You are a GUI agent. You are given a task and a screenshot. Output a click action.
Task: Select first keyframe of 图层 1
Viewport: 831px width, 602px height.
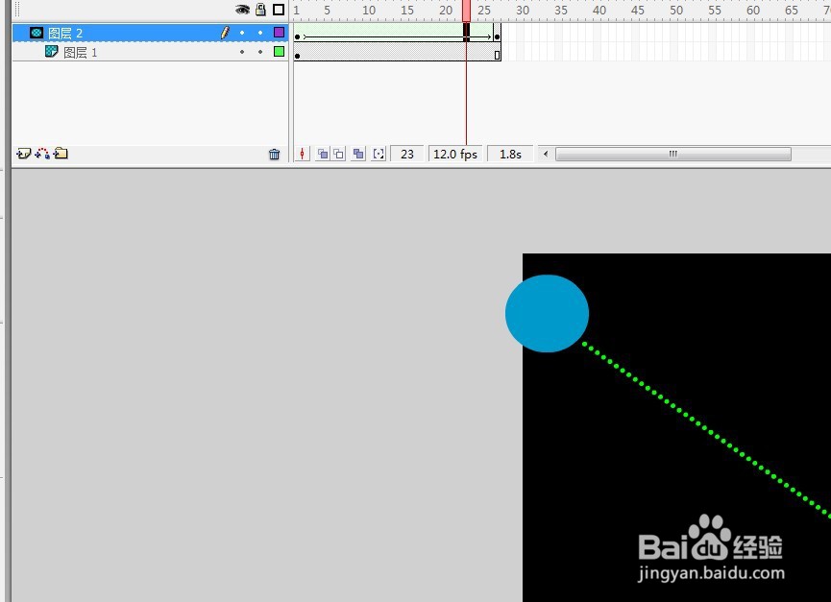coord(297,52)
